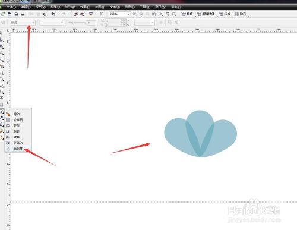Choose 立体化 in the effects flyout
297x230 pixels.
coord(18,143)
